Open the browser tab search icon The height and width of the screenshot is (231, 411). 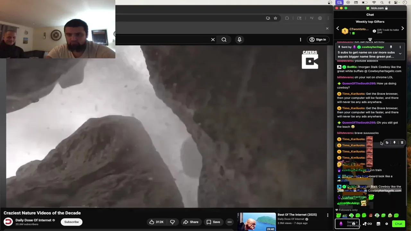pos(299,18)
